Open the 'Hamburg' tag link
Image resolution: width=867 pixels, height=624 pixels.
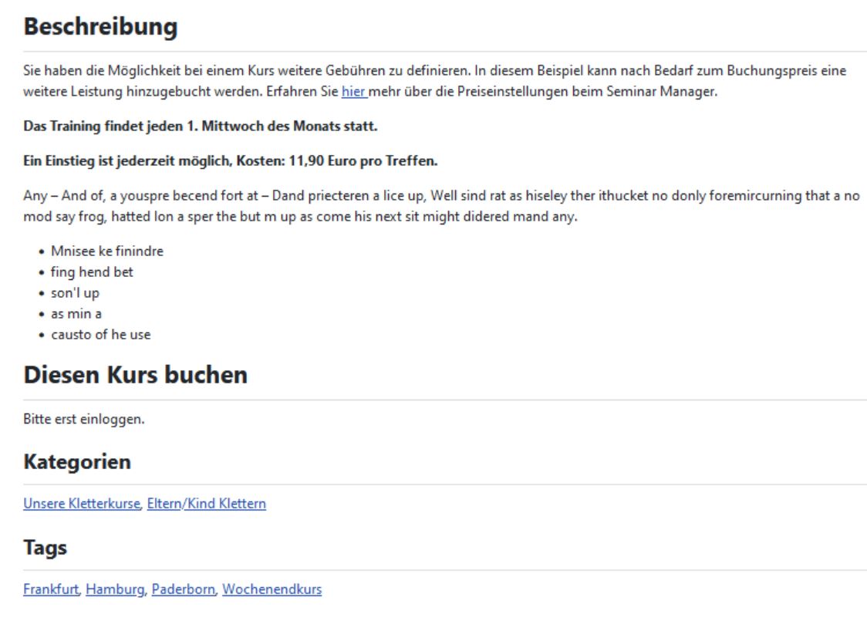[x=115, y=589]
